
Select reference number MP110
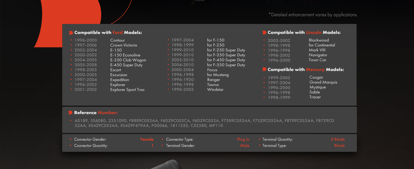pyautogui.click(x=216, y=126)
